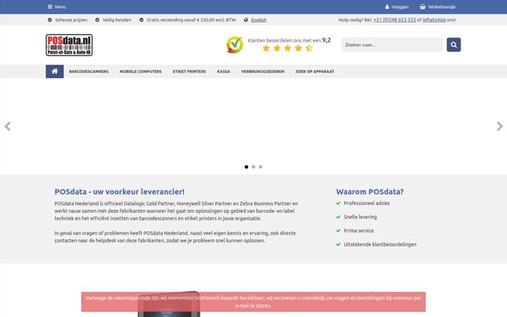Click the 'Waarom POSdata?' heading
The image size is (507, 317).
[370, 192]
